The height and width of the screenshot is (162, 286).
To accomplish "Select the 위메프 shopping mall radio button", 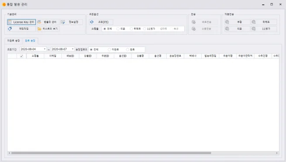I will pyautogui.click(x=131, y=29).
